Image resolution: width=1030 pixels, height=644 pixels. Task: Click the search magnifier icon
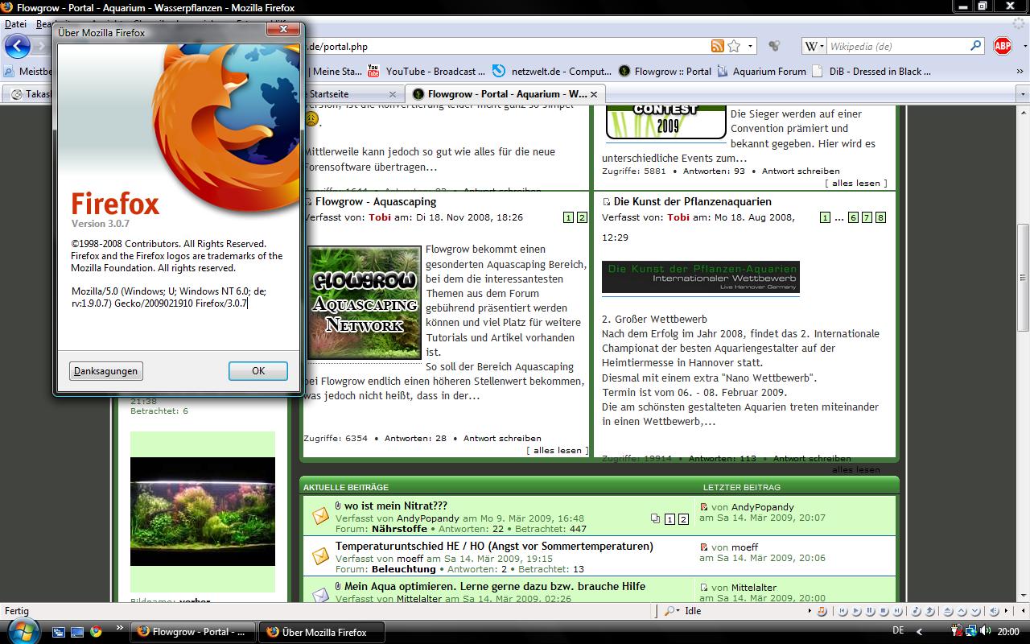[x=976, y=47]
